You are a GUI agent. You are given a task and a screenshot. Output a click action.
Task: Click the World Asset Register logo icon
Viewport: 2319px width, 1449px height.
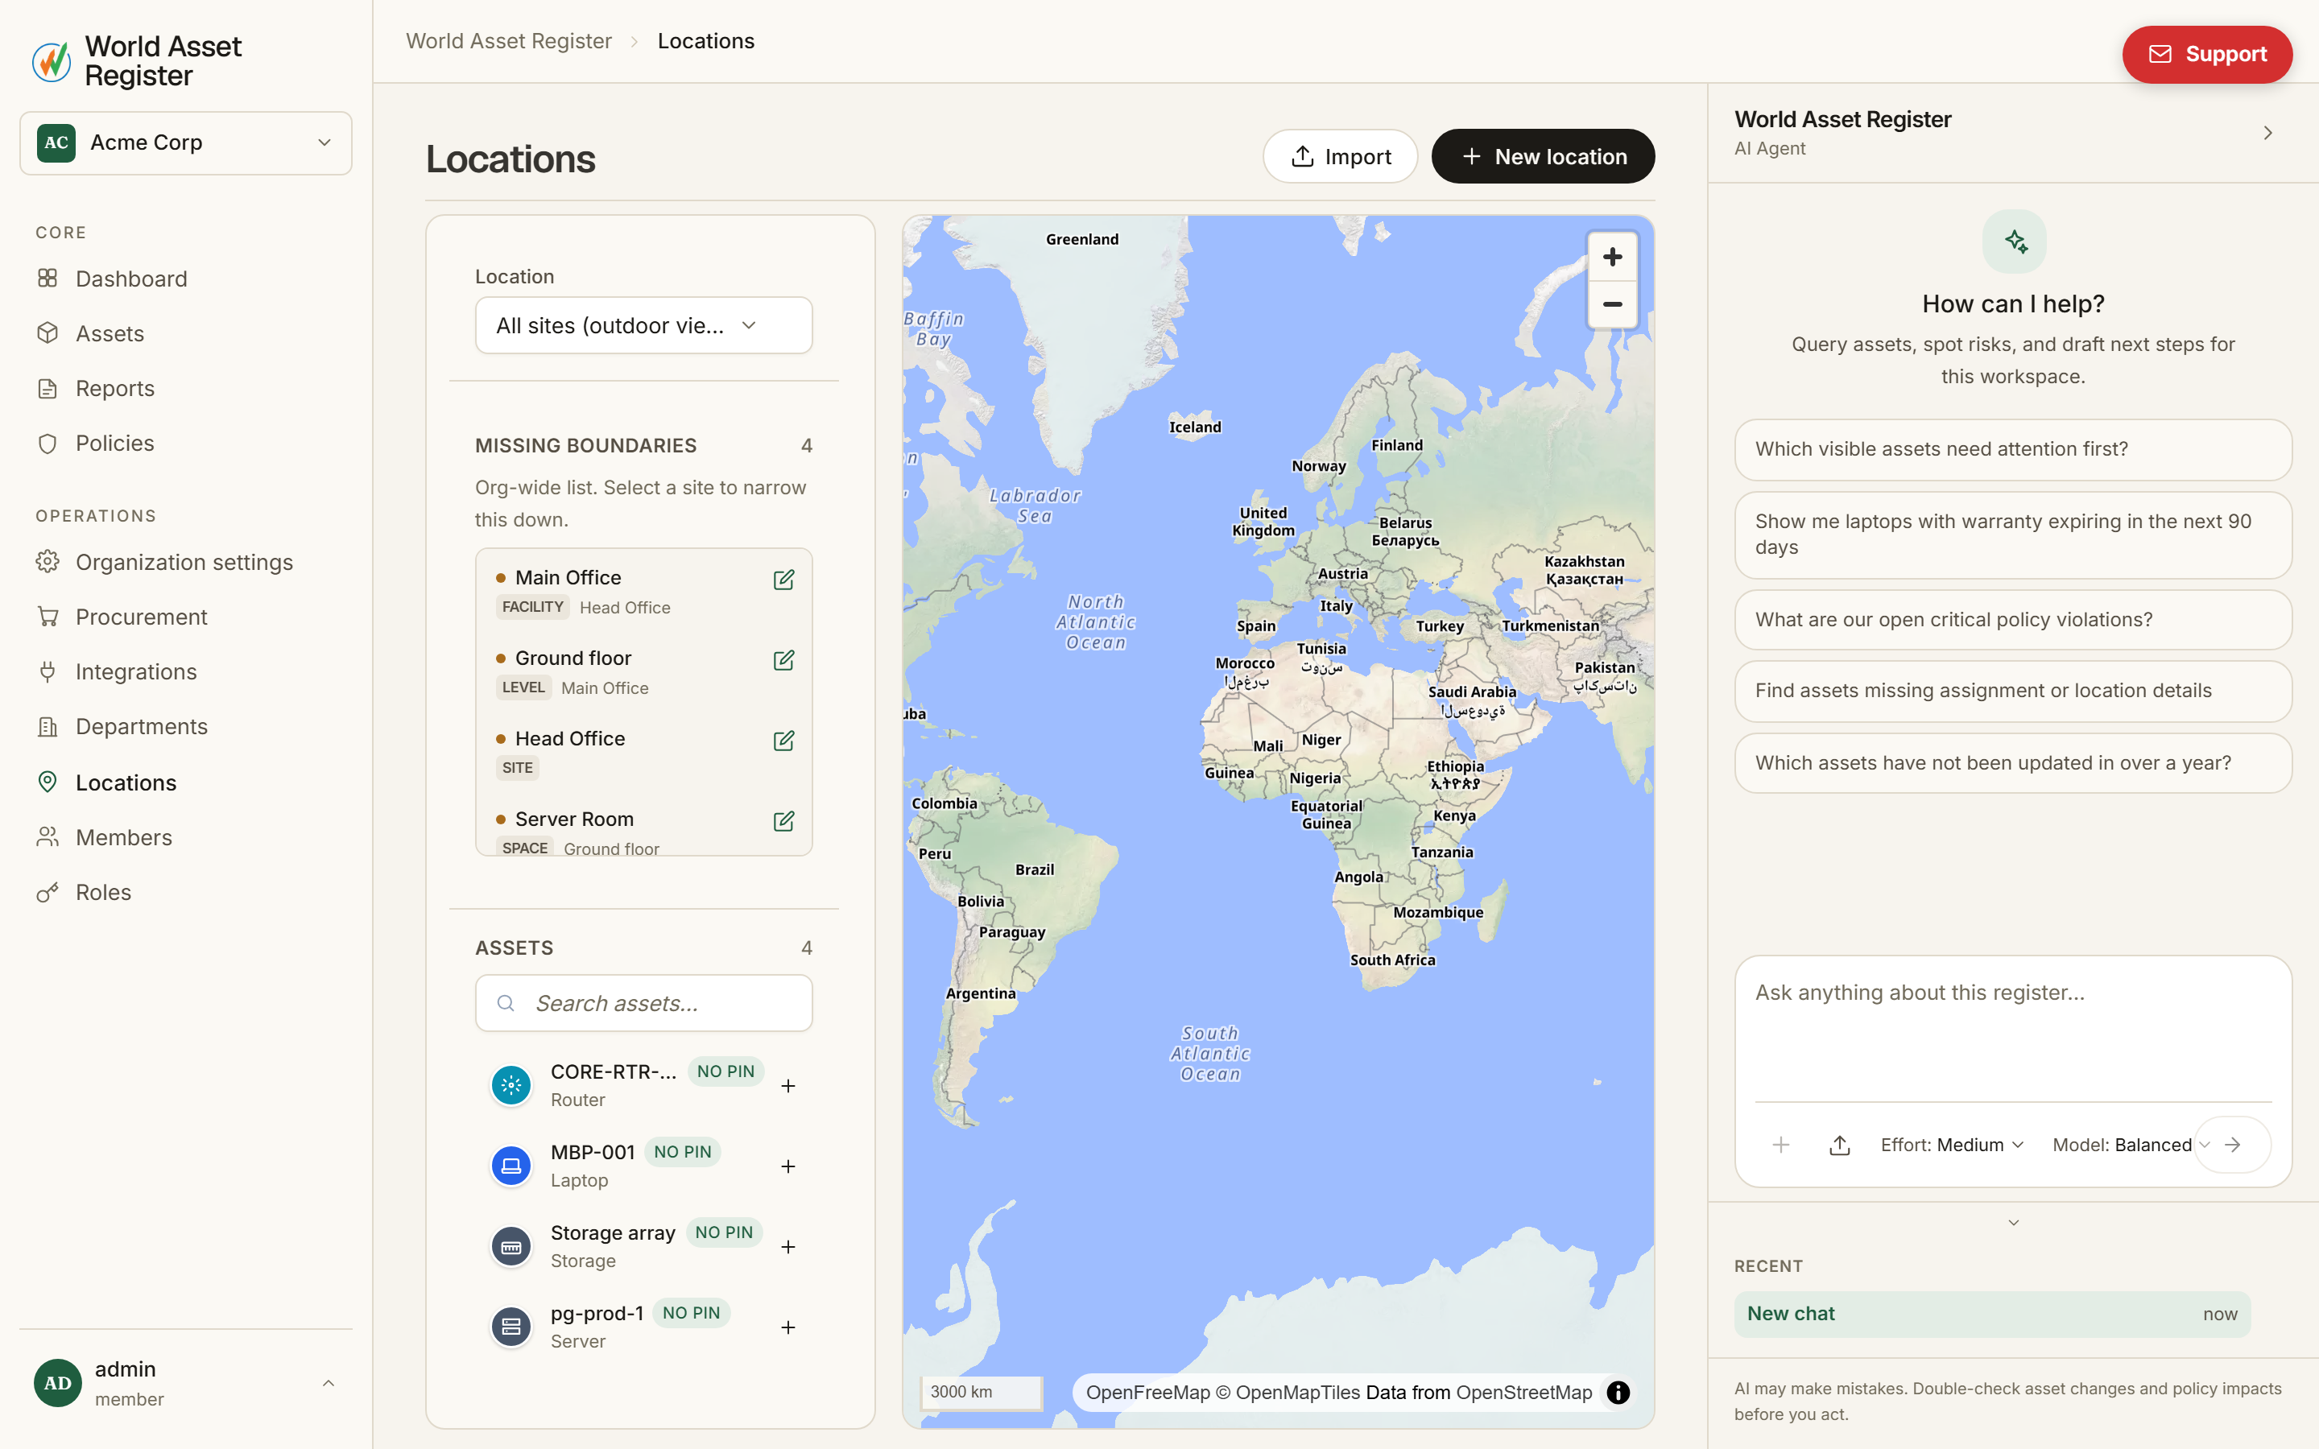coord(52,61)
